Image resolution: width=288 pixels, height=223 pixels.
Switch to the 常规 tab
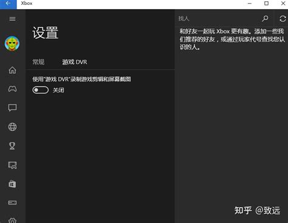38,62
